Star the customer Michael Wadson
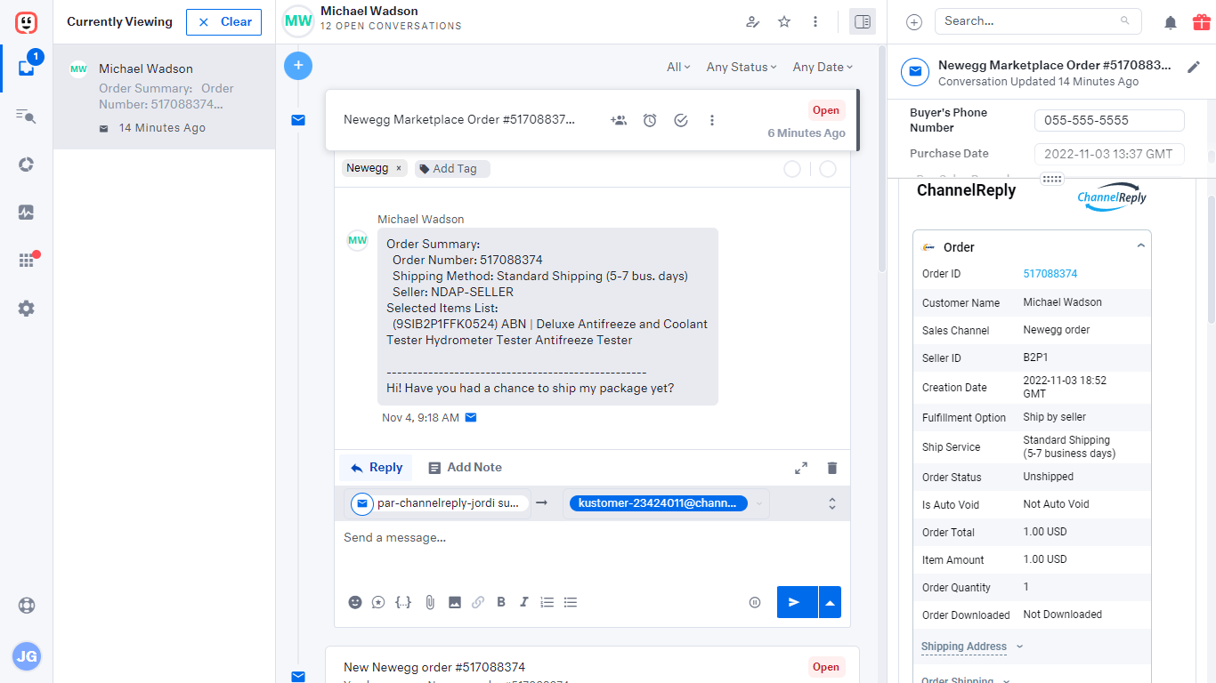Screen dimensions: 1216x683 click(784, 21)
